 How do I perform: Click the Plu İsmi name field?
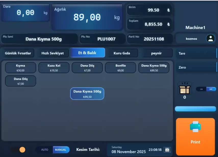[39, 39]
